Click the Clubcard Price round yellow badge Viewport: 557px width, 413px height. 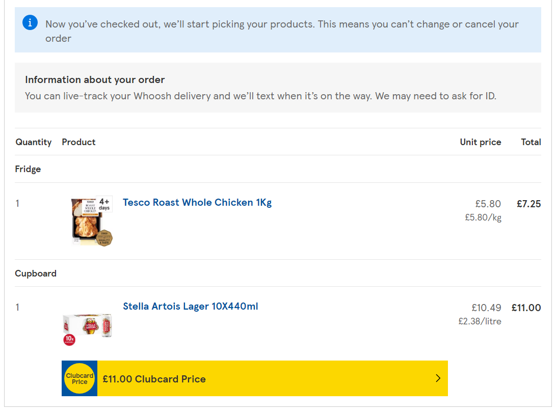point(79,379)
